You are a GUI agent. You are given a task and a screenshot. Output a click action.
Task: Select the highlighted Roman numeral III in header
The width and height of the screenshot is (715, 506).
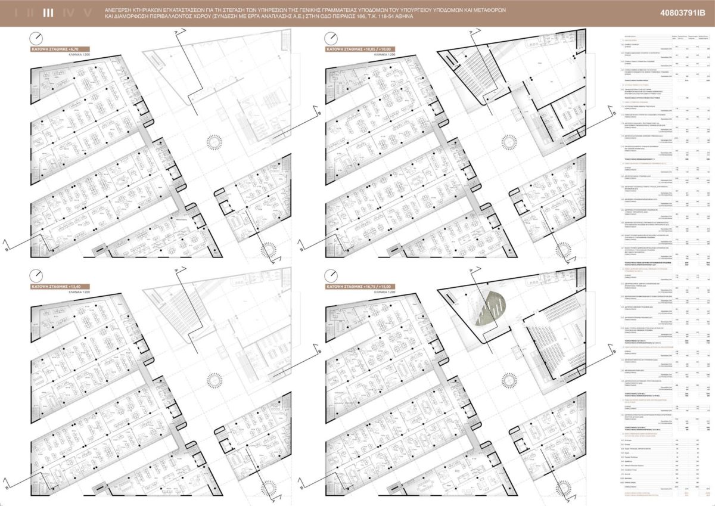pos(48,13)
